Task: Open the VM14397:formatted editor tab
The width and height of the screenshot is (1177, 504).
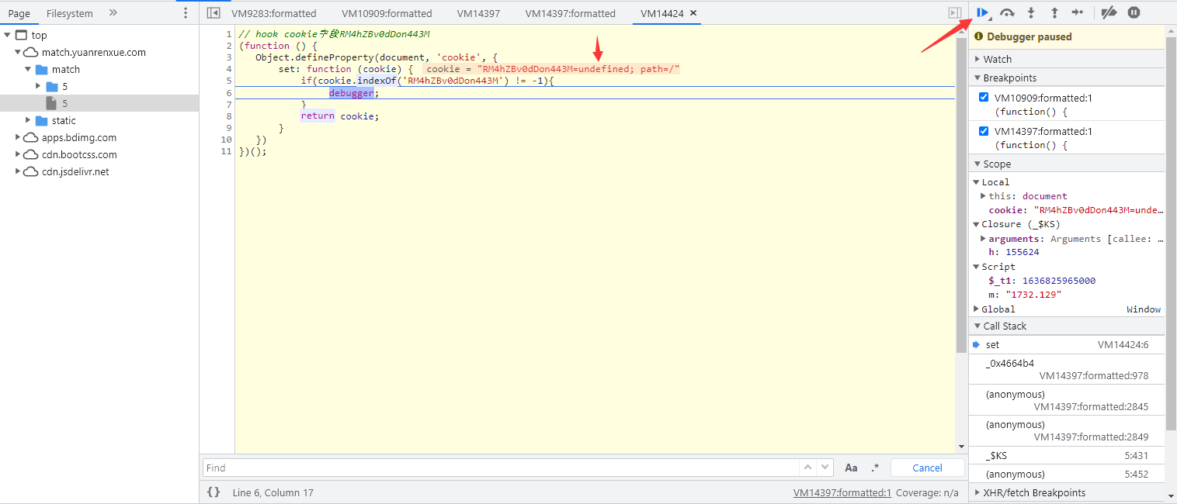Action: [570, 13]
